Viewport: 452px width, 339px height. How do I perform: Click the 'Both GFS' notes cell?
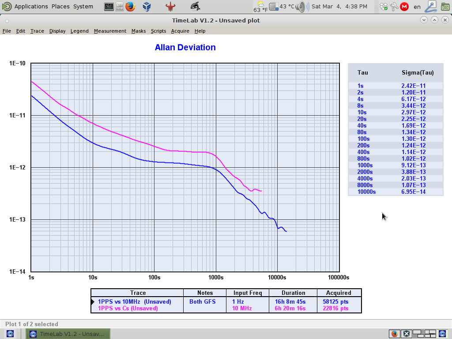point(202,301)
